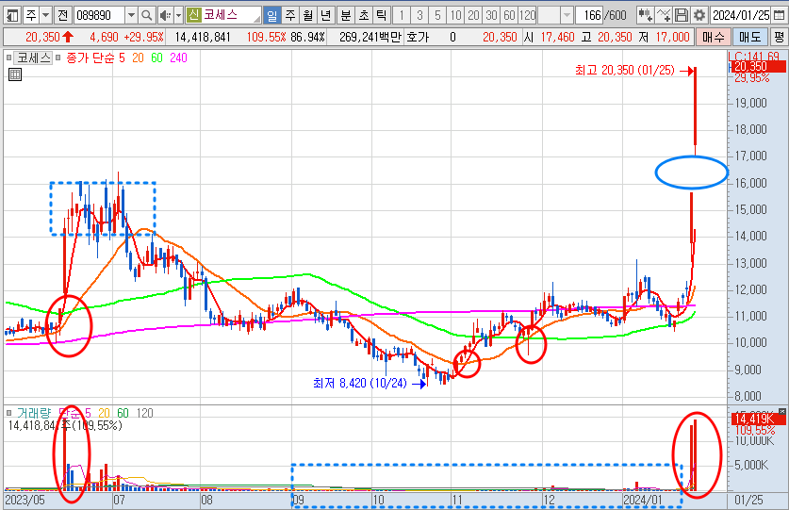Select interval 60 button

click(509, 16)
